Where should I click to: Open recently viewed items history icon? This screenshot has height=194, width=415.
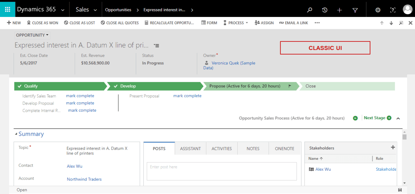pos(324,10)
